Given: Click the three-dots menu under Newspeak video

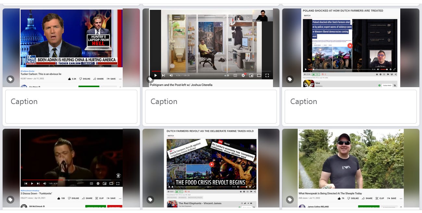Looking at the screenshot, I should [x=401, y=198].
